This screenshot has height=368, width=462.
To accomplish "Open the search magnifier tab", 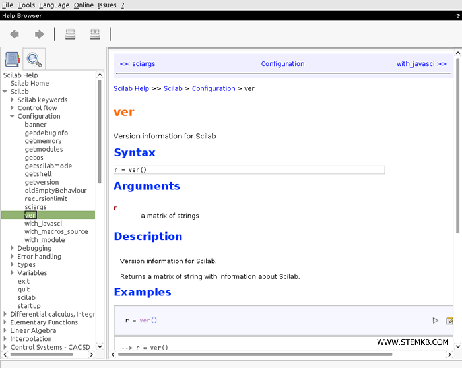I will pyautogui.click(x=34, y=60).
